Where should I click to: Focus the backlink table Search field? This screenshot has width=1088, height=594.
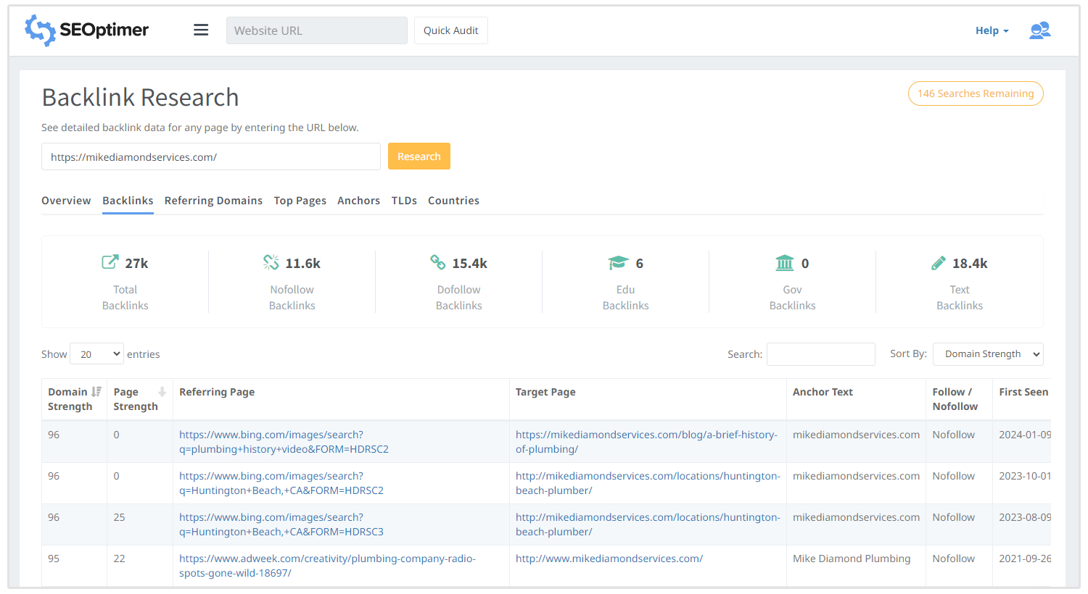coord(820,354)
